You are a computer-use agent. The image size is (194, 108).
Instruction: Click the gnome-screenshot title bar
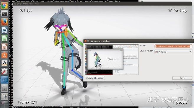(x=138, y=41)
